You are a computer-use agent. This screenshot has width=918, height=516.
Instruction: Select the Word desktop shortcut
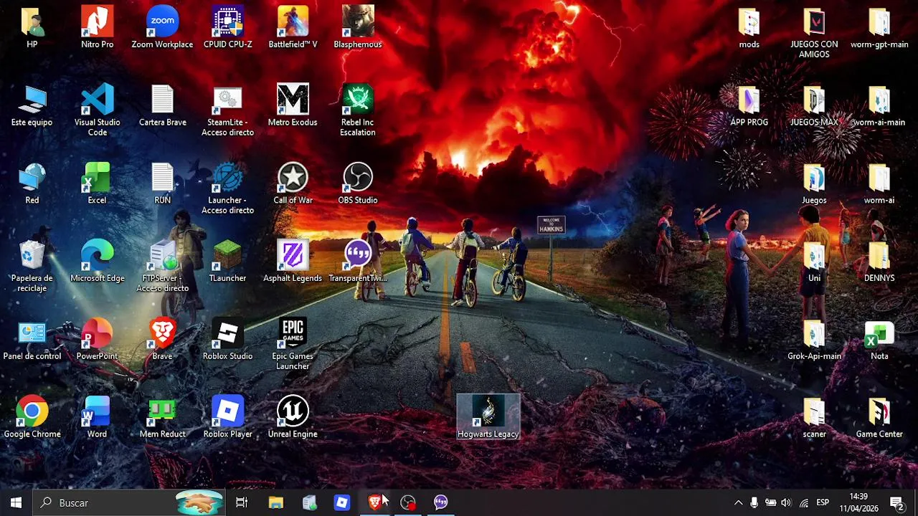(x=97, y=418)
